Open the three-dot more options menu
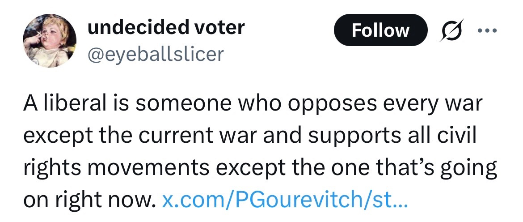Image resolution: width=523 pixels, height=222 pixels. (486, 30)
